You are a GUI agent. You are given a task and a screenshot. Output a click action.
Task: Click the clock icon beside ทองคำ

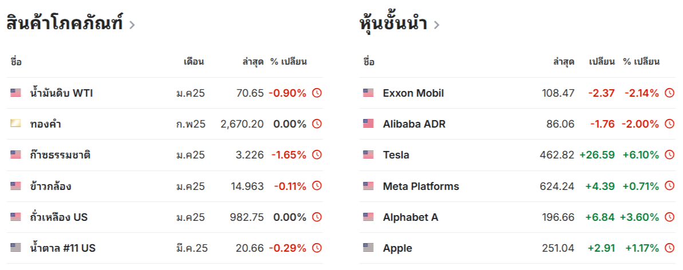pos(317,124)
